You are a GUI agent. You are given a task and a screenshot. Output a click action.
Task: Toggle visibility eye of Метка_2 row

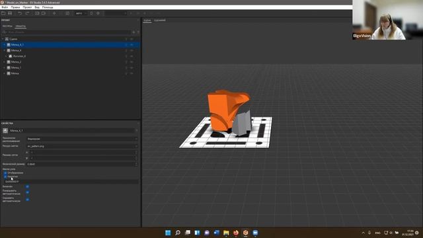(x=132, y=61)
